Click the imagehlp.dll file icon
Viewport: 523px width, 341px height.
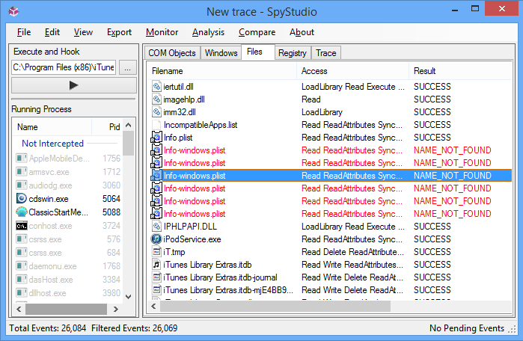(156, 99)
